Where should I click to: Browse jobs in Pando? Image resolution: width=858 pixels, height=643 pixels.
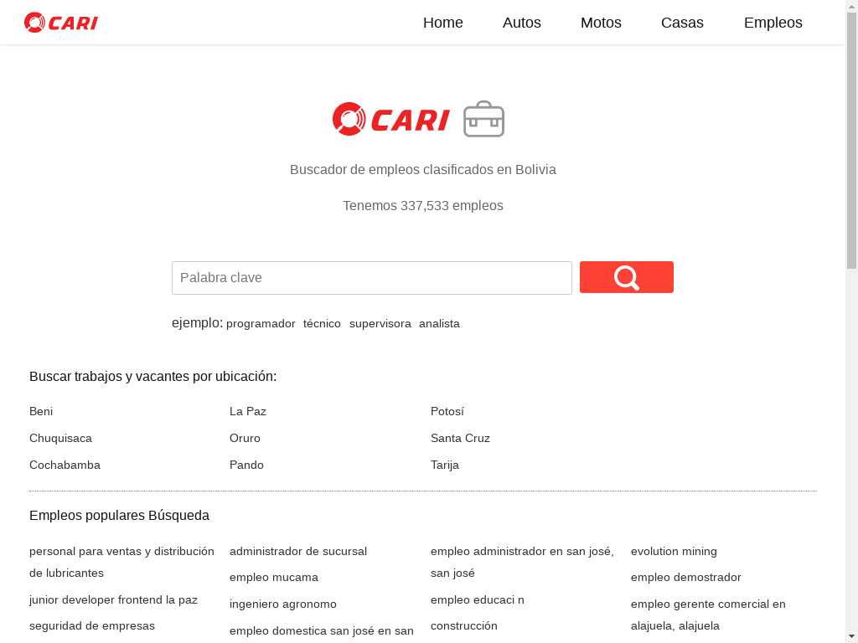(x=246, y=465)
